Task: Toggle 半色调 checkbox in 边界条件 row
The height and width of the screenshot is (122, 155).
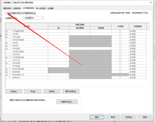Action: click(x=120, y=77)
